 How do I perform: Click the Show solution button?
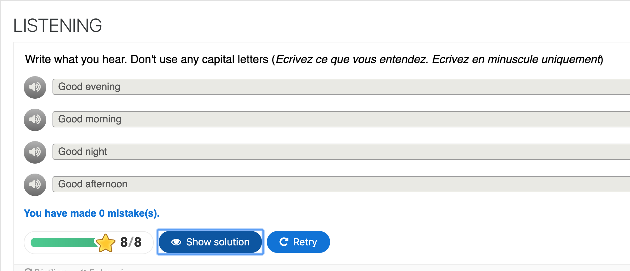click(x=210, y=242)
